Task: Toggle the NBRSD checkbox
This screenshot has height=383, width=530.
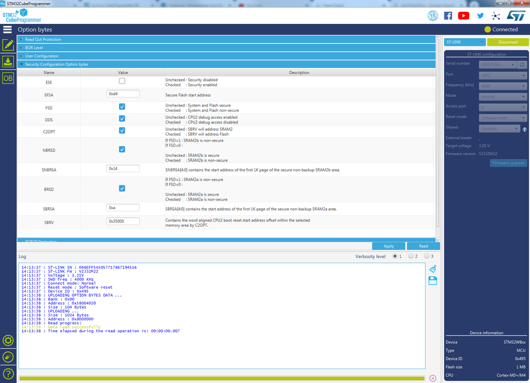Action: click(122, 149)
